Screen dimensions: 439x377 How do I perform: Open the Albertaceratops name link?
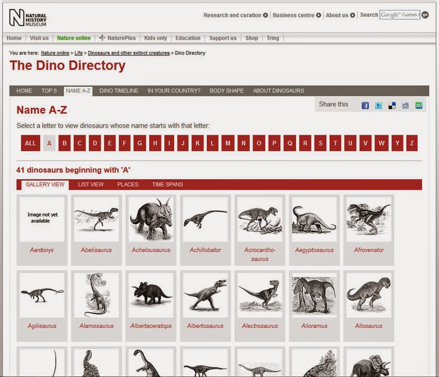(151, 326)
